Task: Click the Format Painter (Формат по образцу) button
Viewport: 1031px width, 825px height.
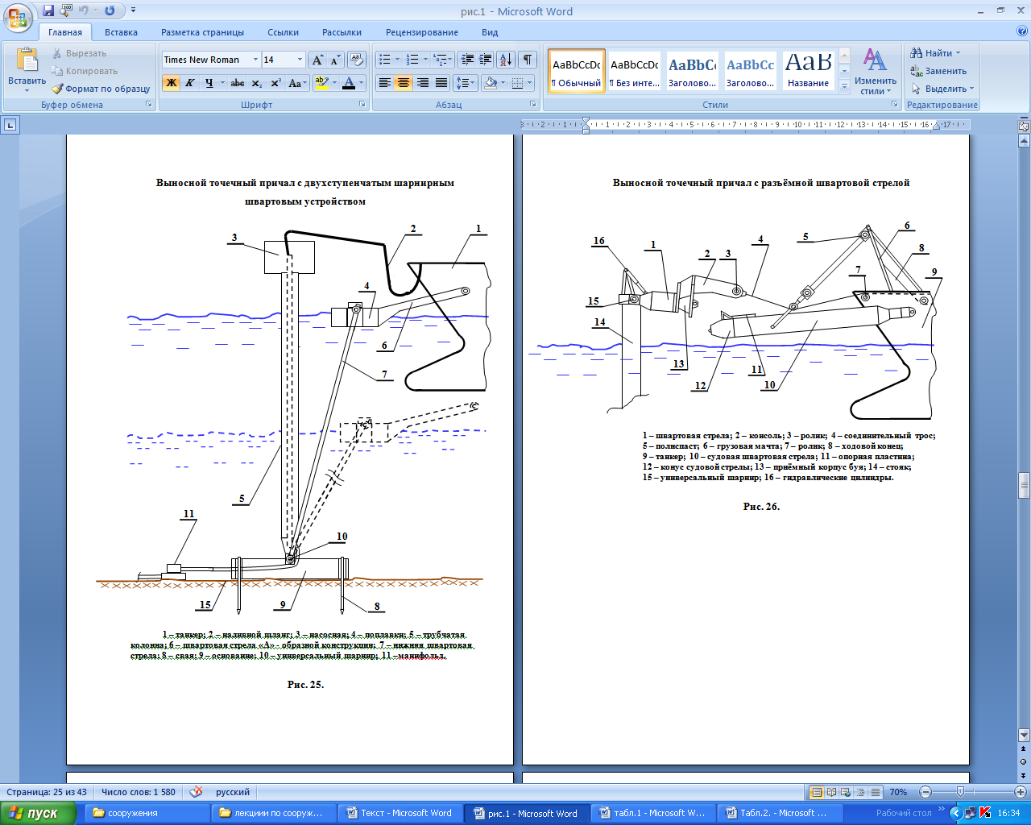Action: [101, 89]
